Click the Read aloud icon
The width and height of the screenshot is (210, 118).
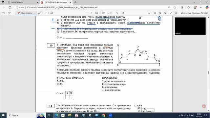tap(52, 13)
